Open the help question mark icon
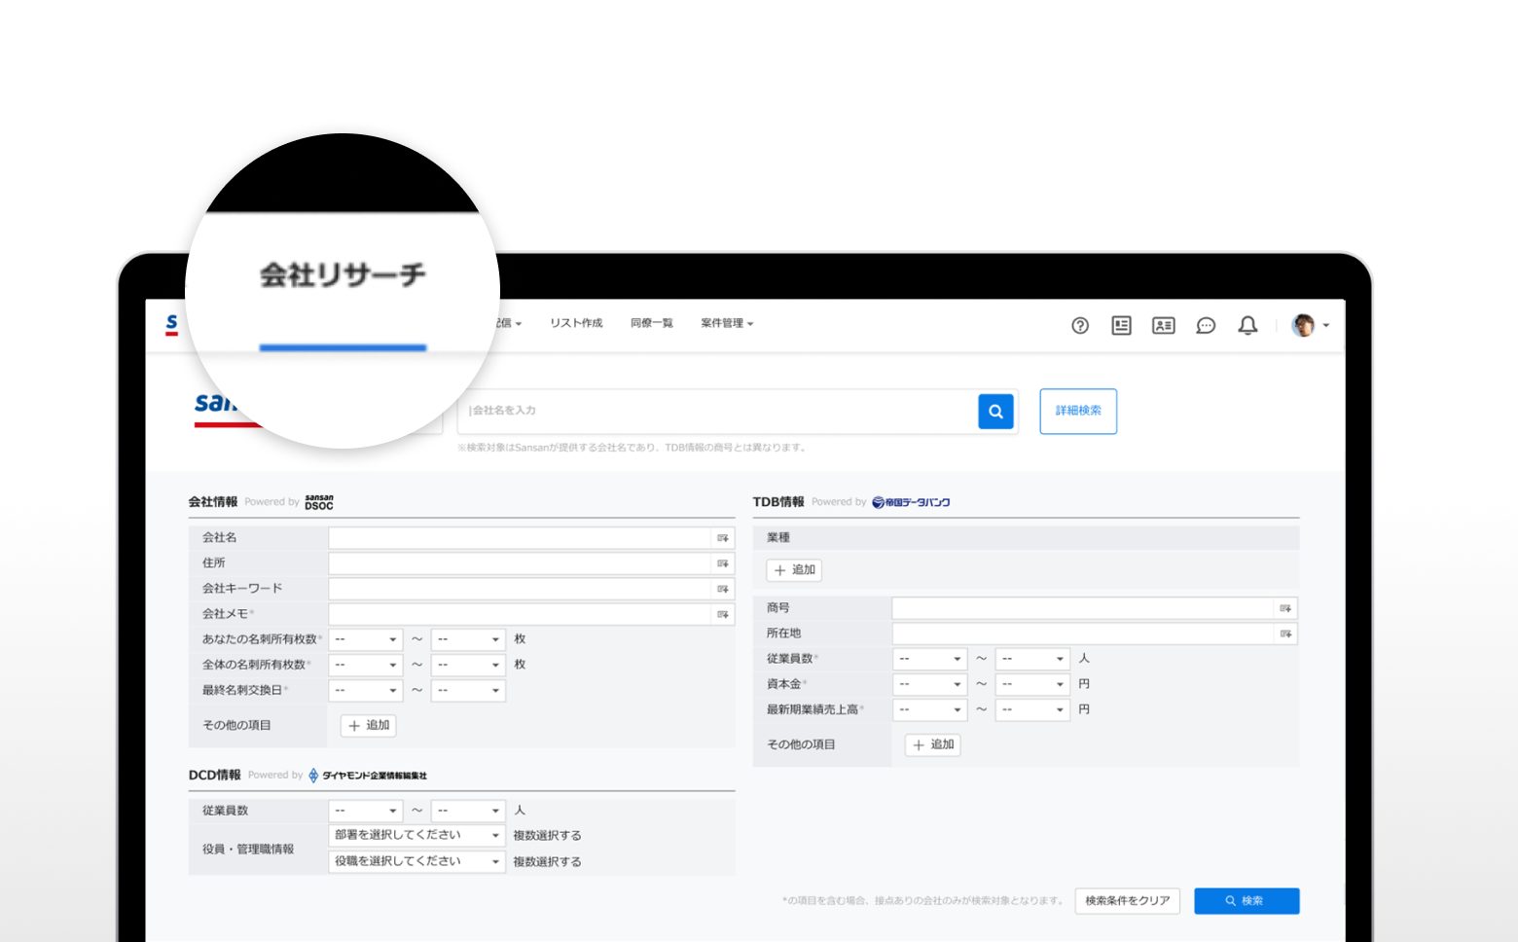This screenshot has height=942, width=1518. coord(1080,326)
